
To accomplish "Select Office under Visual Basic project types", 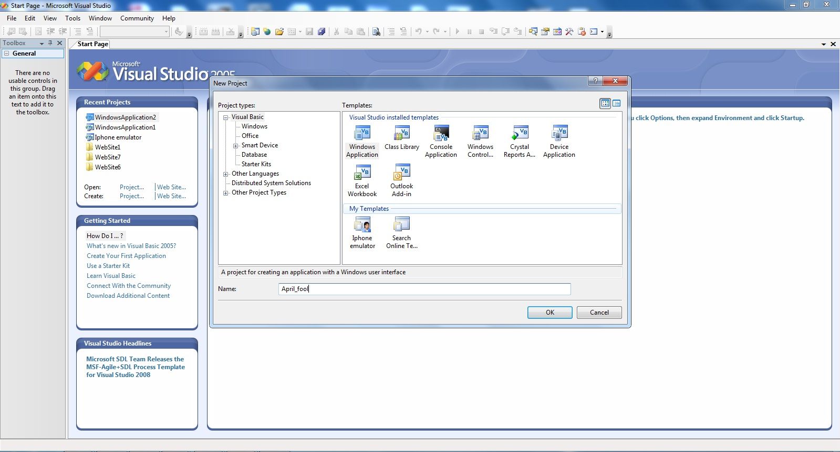I will tap(250, 136).
